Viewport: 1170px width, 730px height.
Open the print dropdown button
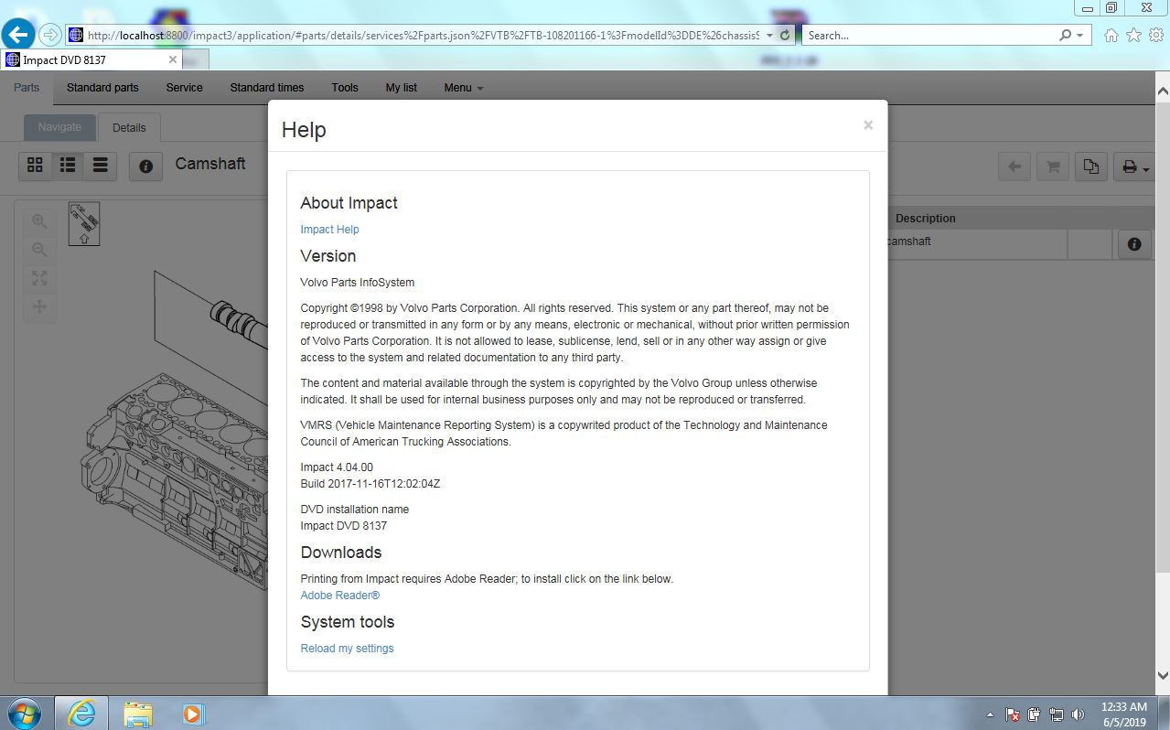[x=1134, y=166]
